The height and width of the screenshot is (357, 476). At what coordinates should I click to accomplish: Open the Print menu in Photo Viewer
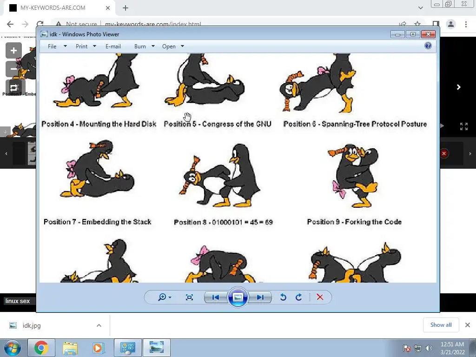81,46
